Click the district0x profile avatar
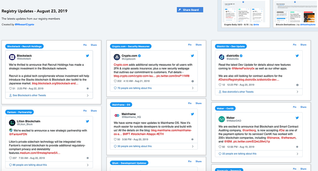318x171 pixels. 222,57
